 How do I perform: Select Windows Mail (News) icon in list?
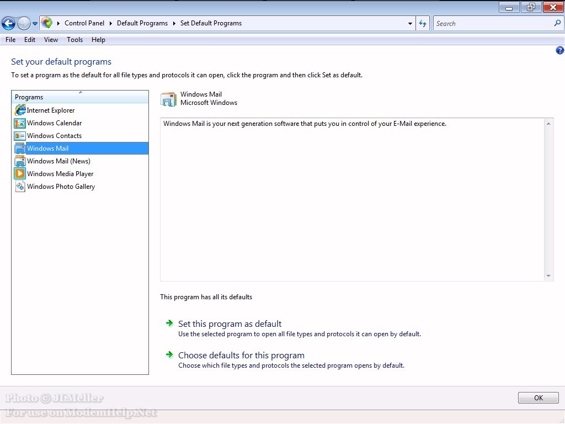20,161
